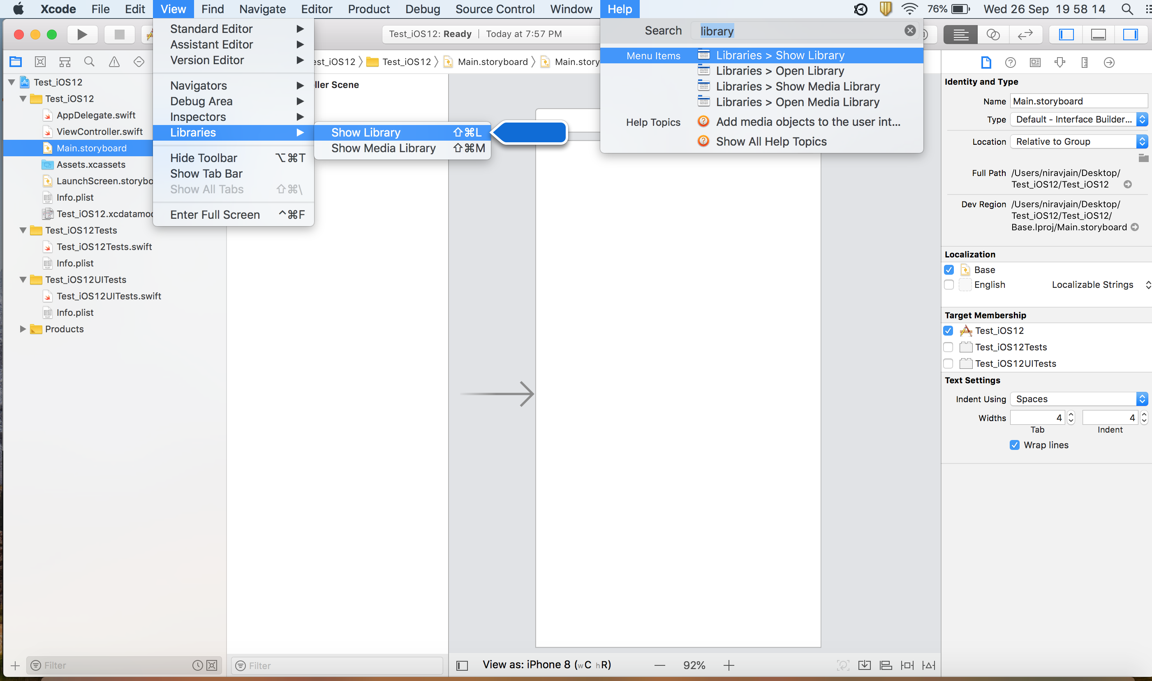Enable English localization checkbox
The height and width of the screenshot is (681, 1152).
point(948,285)
